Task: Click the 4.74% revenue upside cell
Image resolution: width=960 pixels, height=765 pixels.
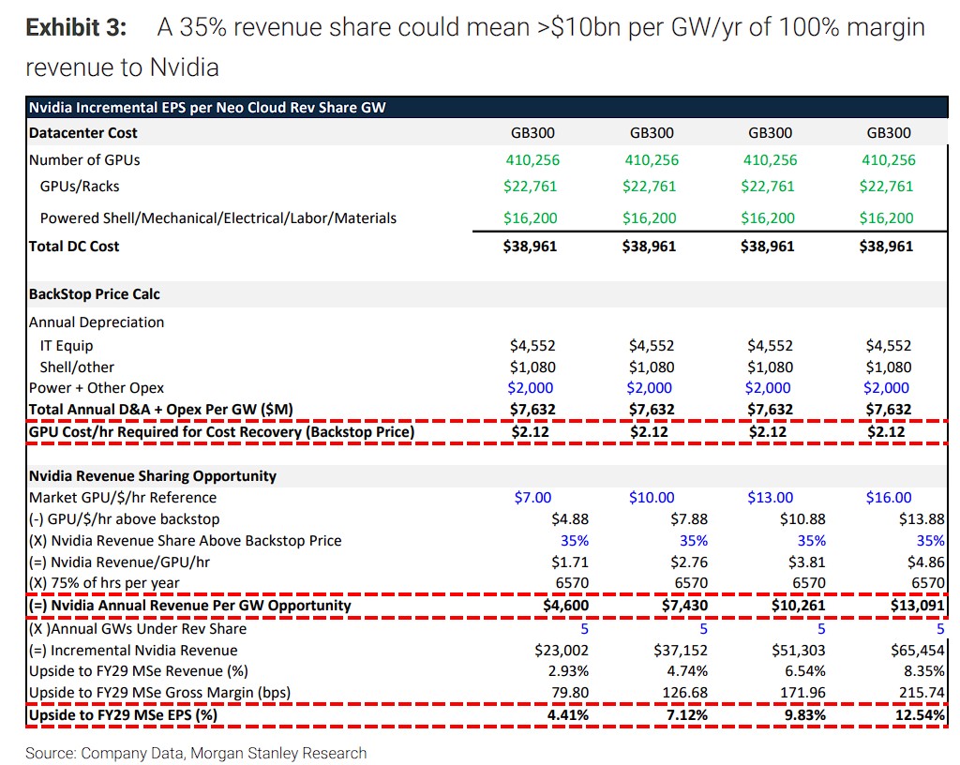Action: click(x=687, y=671)
